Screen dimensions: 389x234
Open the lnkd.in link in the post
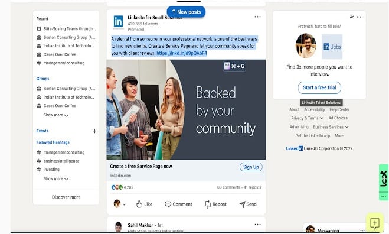pyautogui.click(x=182, y=53)
